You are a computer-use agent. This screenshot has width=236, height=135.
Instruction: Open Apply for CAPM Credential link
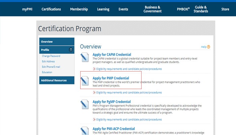point(112,55)
